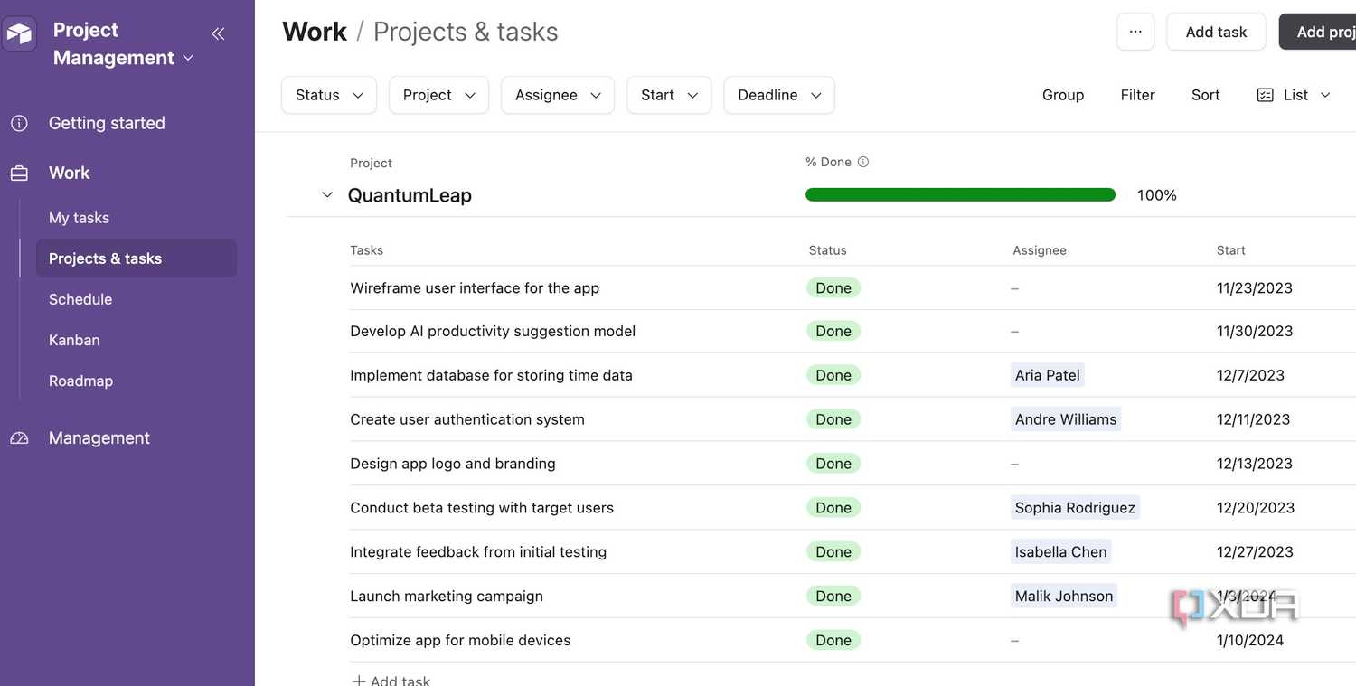1356x686 pixels.
Task: Open the Assignee filter dropdown
Action: point(558,95)
